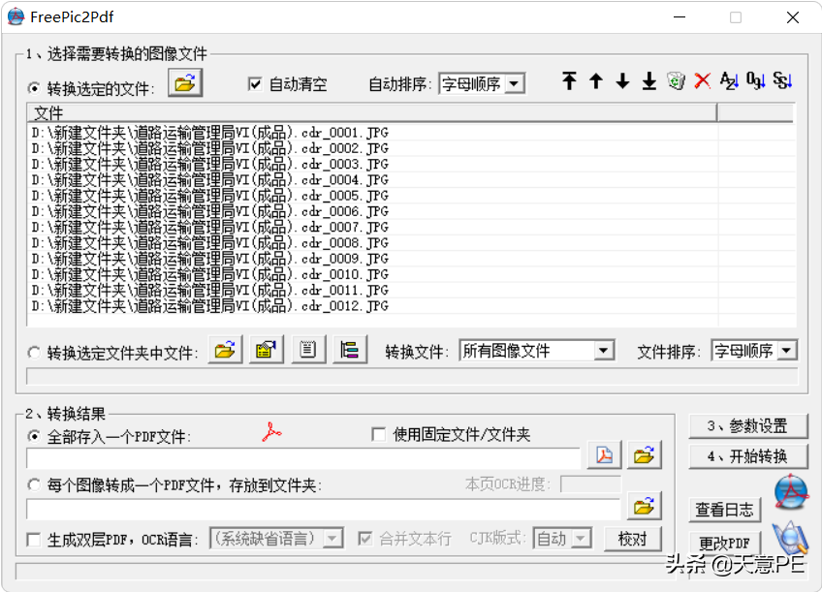Select file cdr_0011.JPG in list
This screenshot has width=822, height=592.
[x=209, y=290]
